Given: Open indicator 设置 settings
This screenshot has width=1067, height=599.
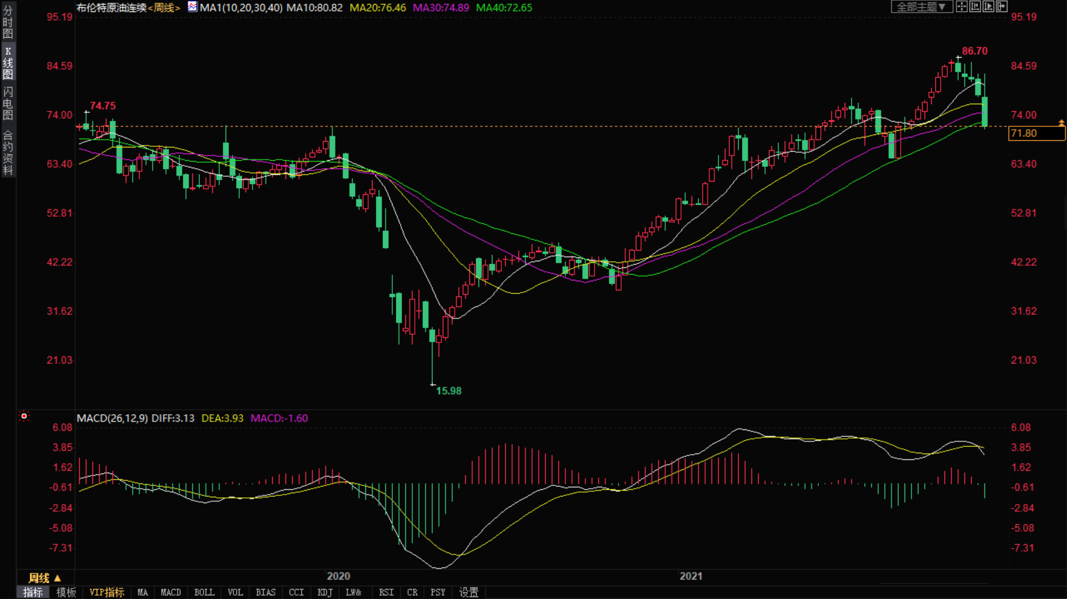Looking at the screenshot, I should 469,592.
